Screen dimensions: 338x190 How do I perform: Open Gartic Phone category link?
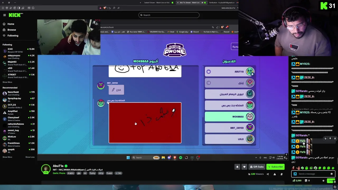(59, 173)
